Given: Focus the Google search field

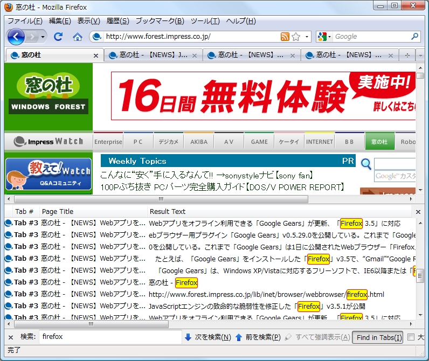Looking at the screenshot, I should coord(371,37).
